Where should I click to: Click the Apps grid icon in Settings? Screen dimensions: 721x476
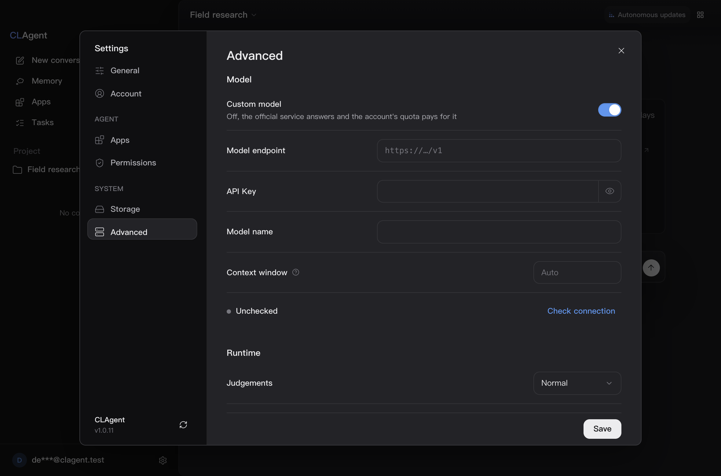click(100, 140)
